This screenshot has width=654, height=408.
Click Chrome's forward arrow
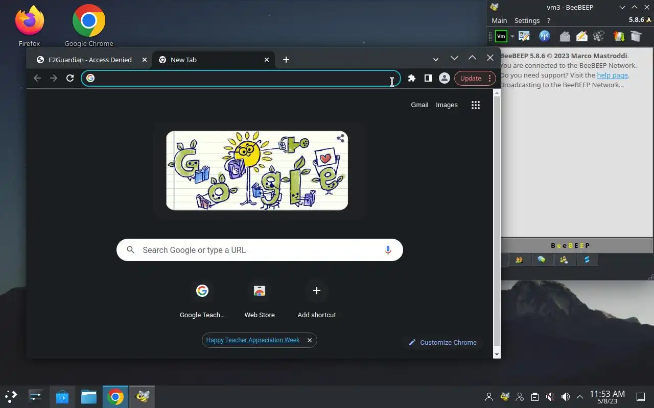[54, 78]
